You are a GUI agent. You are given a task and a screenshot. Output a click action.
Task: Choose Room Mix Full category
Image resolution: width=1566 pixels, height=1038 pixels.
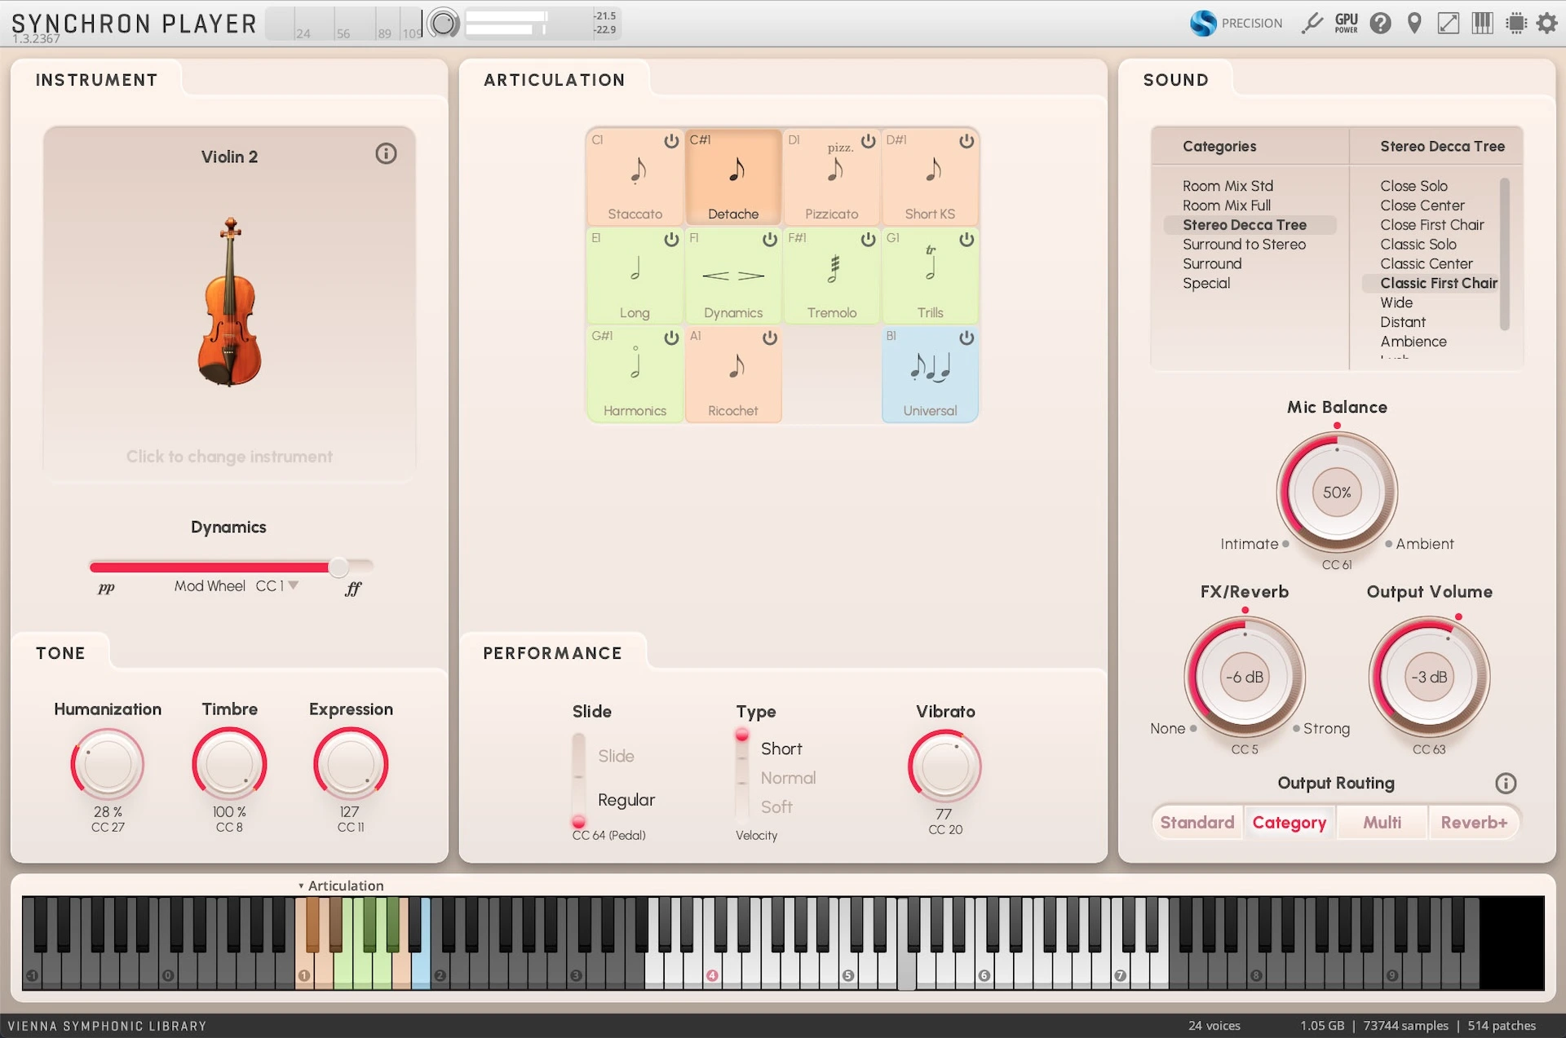click(1226, 205)
